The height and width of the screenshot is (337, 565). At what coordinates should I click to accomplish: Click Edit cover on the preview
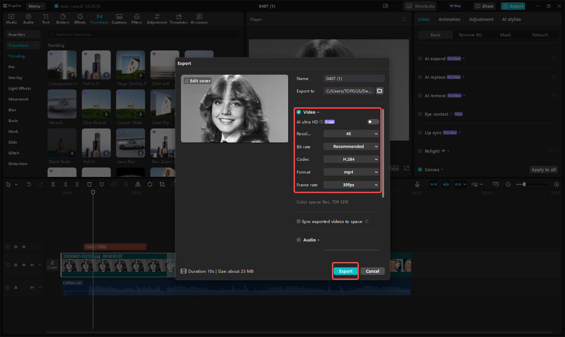pos(198,81)
